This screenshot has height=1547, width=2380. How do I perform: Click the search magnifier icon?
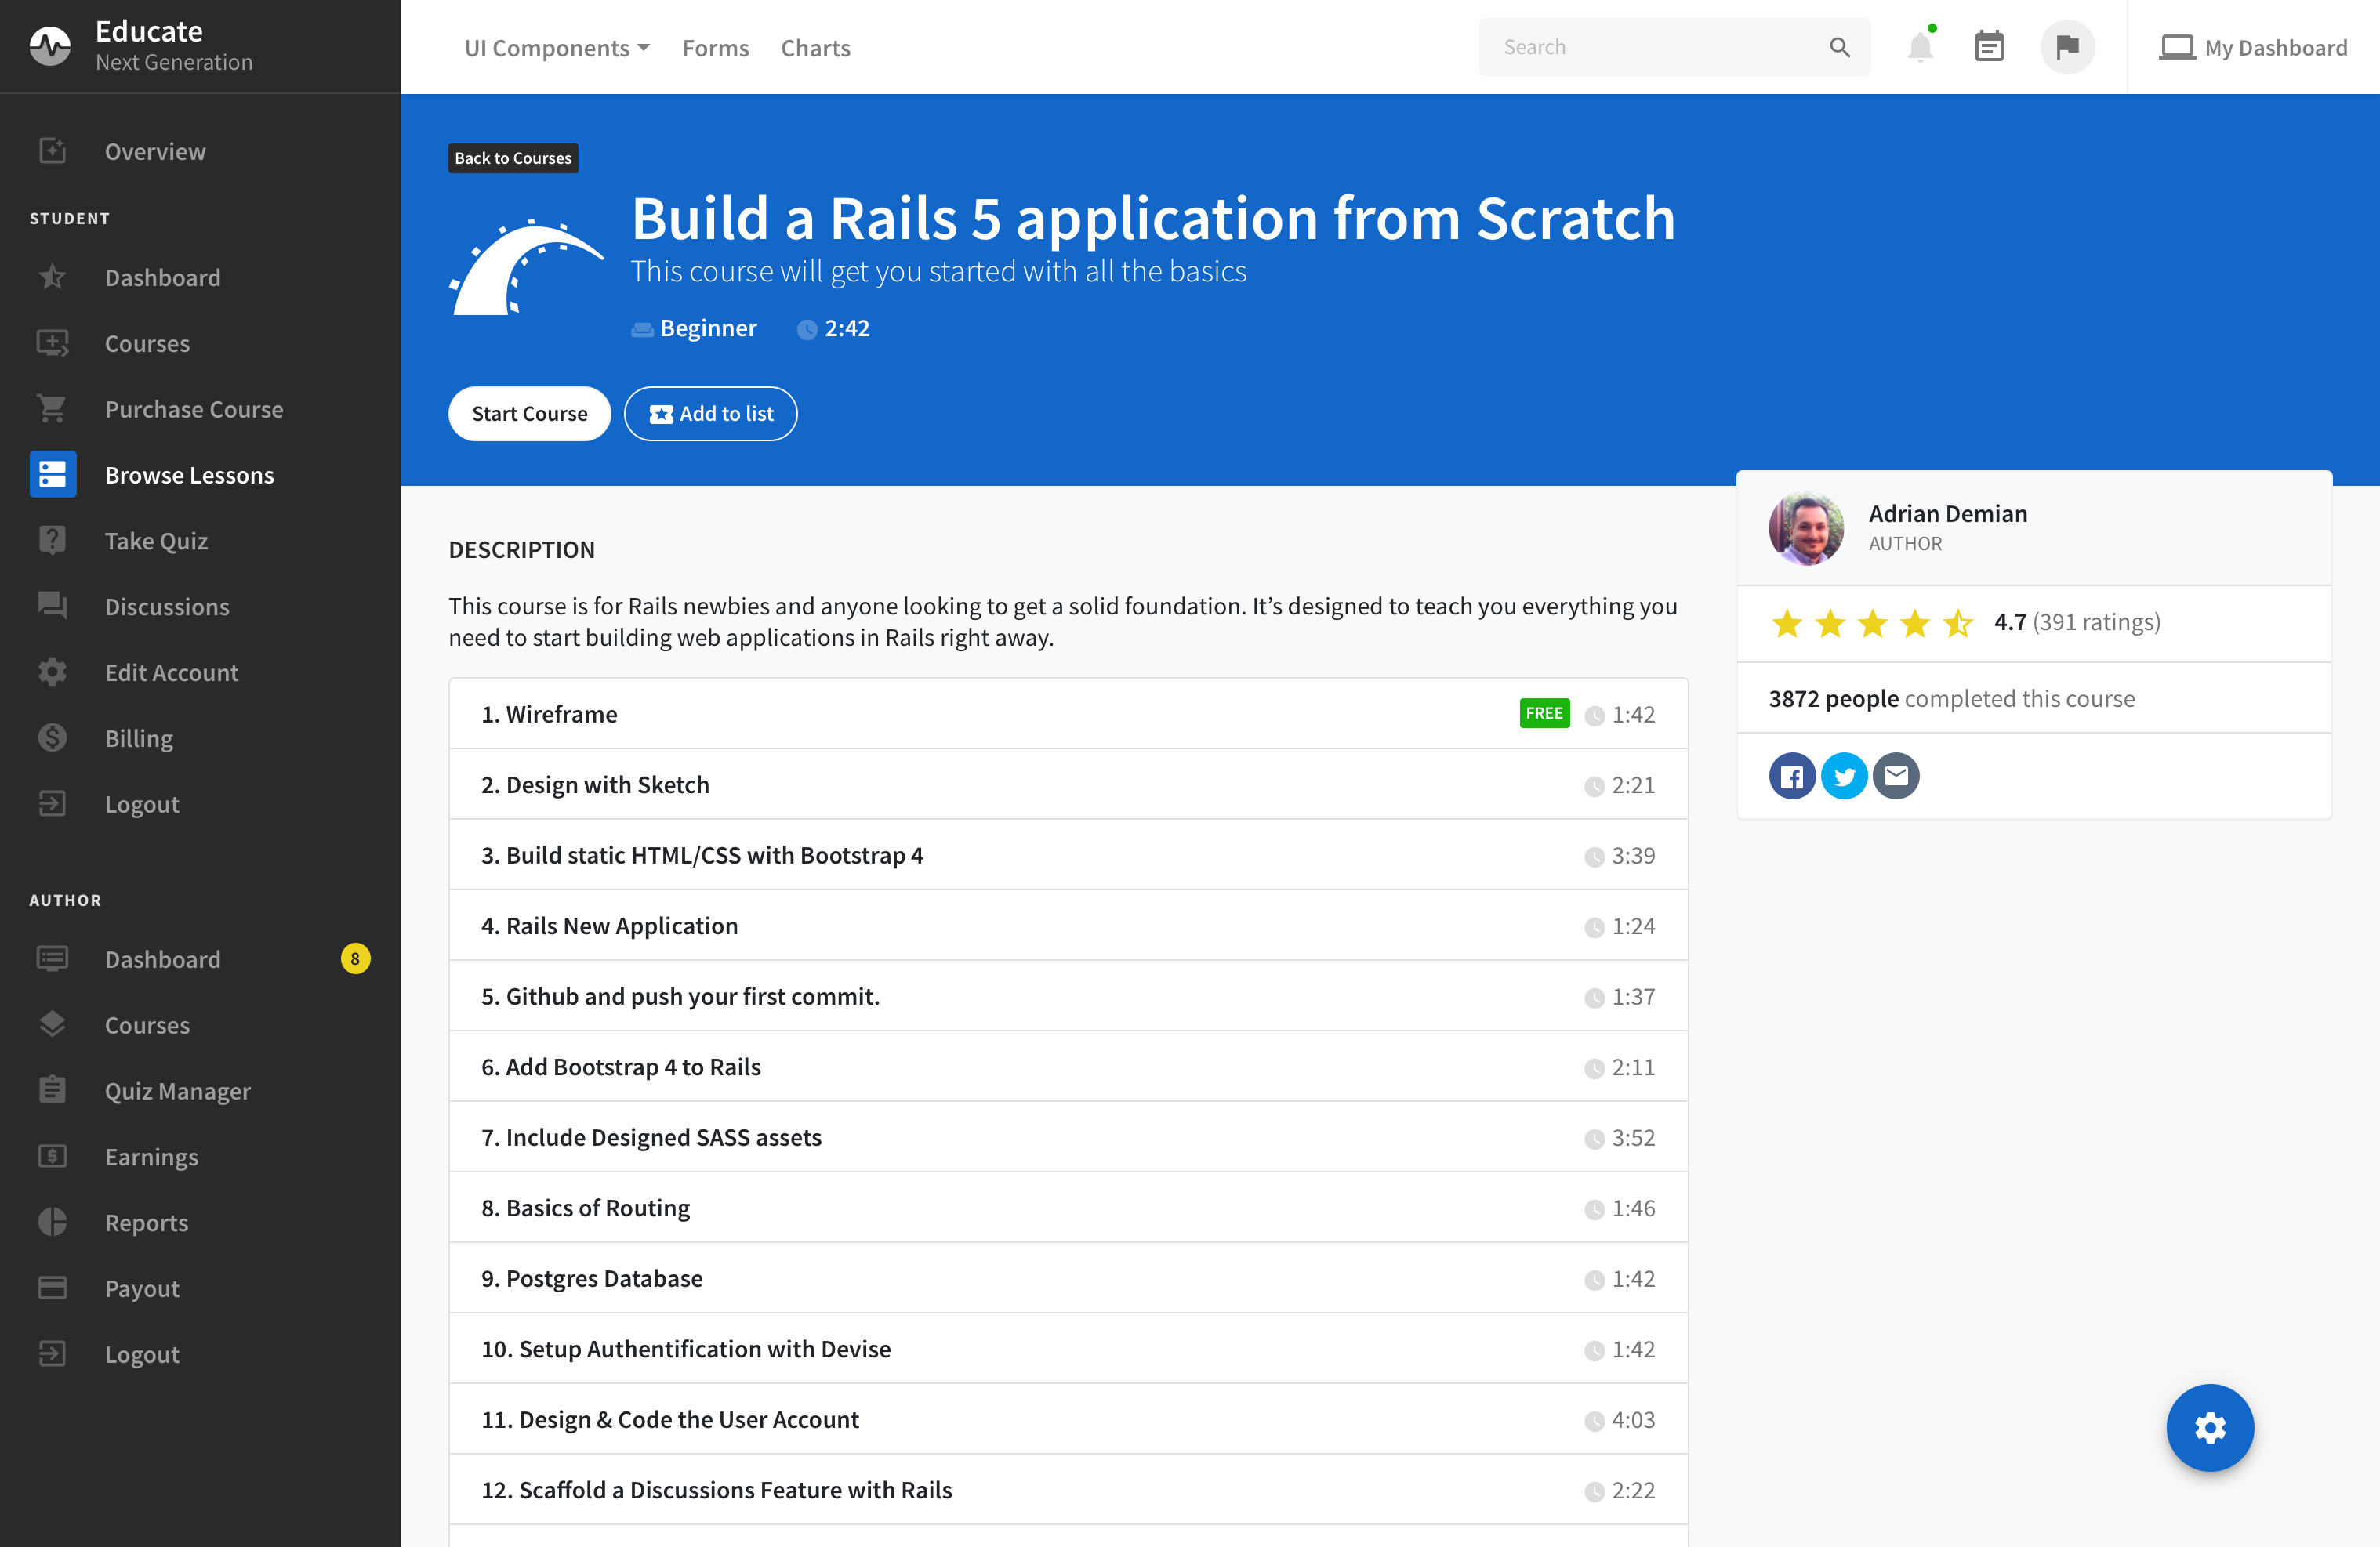[1840, 47]
